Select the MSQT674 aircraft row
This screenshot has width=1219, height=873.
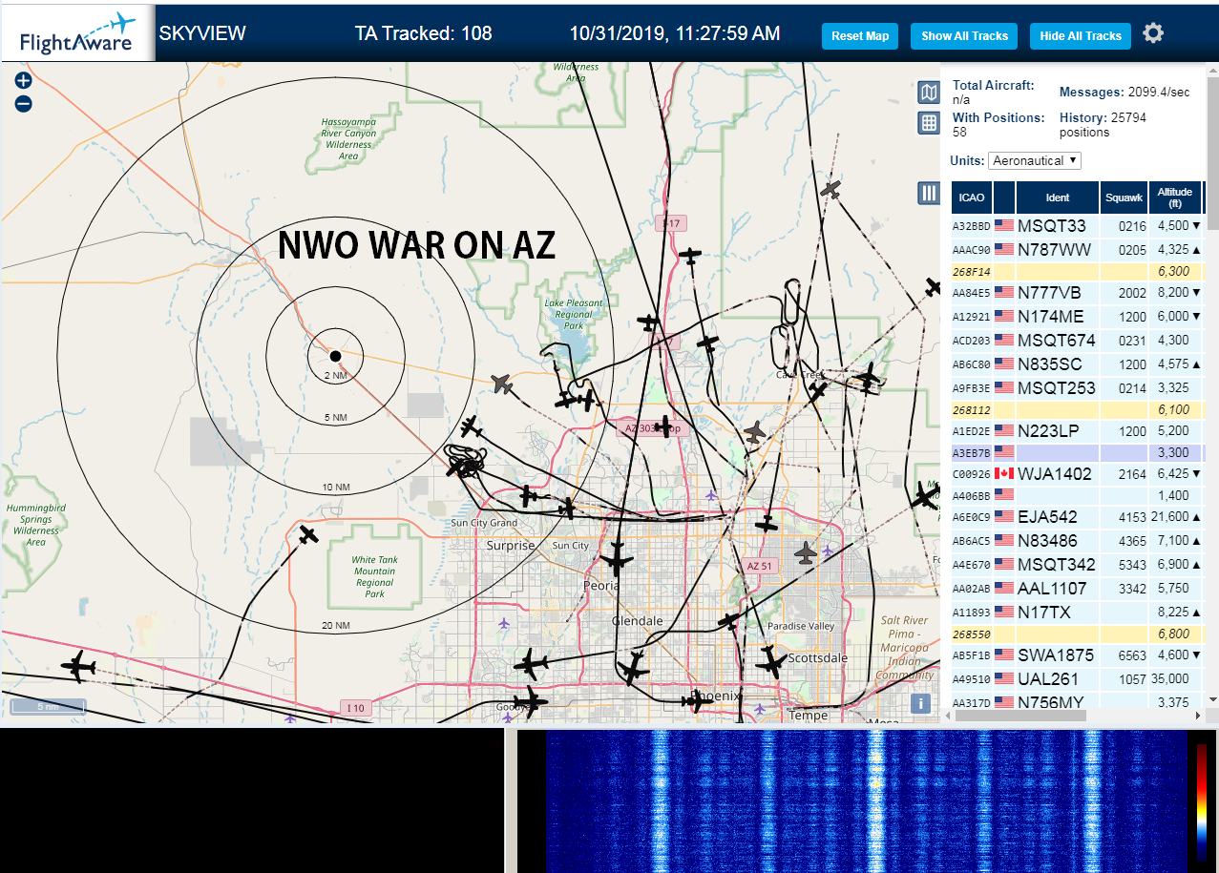(1078, 341)
